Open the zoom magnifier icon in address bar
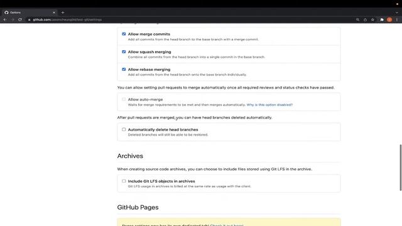Image resolution: width=402 pixels, height=226 pixels. [357, 19]
